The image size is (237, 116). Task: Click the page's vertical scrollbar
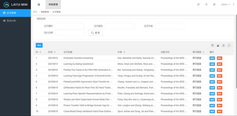point(236,51)
